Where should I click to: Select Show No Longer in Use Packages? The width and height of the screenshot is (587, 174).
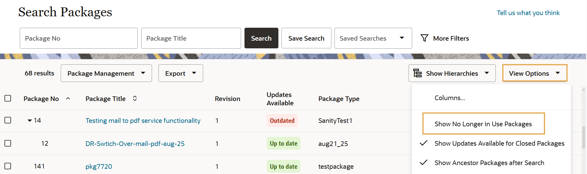pos(483,124)
